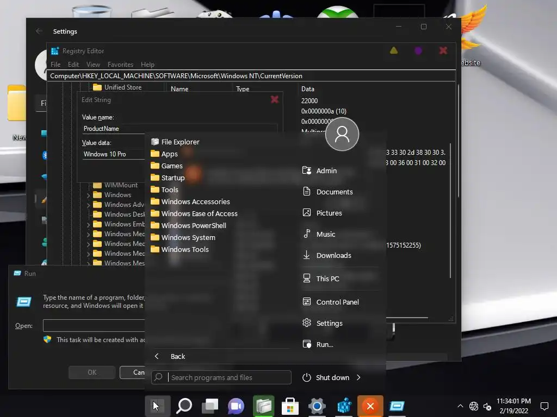Screen dimensions: 557x417
Task: Click the registry address path bar
Action: (251, 76)
